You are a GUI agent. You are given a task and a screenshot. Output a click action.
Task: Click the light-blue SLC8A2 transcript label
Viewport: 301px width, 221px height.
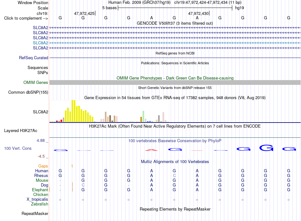[41, 43]
